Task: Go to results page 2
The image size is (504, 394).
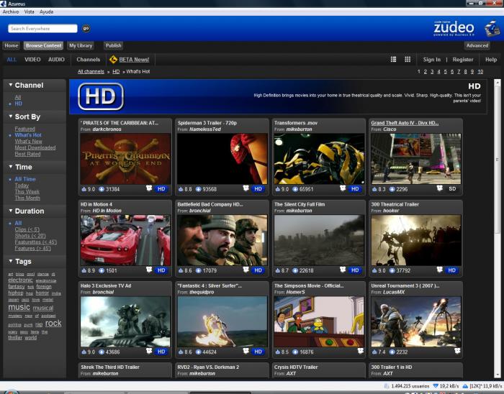Action: (425, 72)
